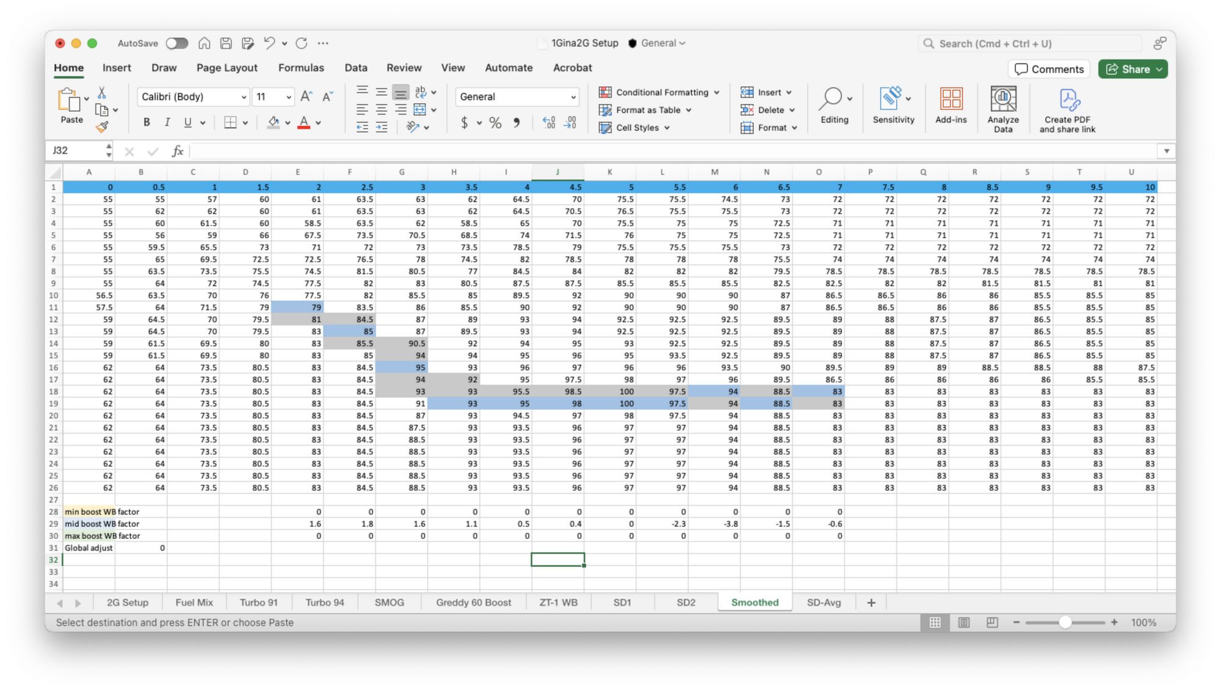Viewport: 1221px width, 691px height.
Task: Click the Wrap Text icon
Action: tap(421, 92)
